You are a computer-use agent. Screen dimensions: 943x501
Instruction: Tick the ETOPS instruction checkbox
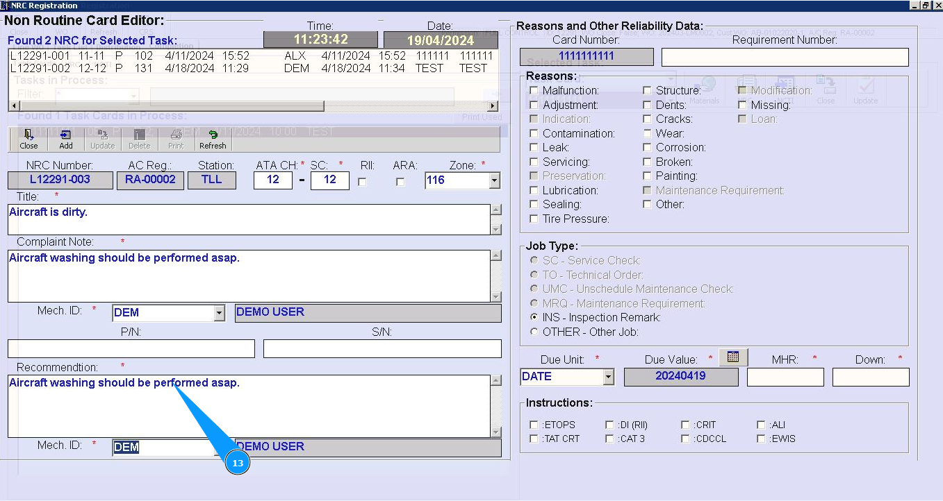[x=534, y=425]
